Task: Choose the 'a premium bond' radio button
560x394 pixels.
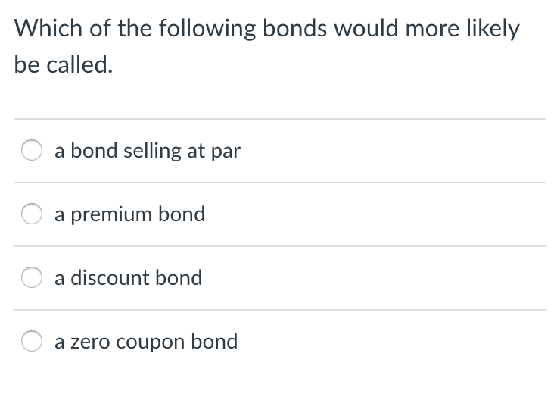Action: click(32, 214)
